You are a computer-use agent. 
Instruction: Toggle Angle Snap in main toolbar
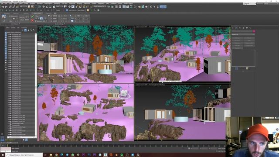(80, 7)
